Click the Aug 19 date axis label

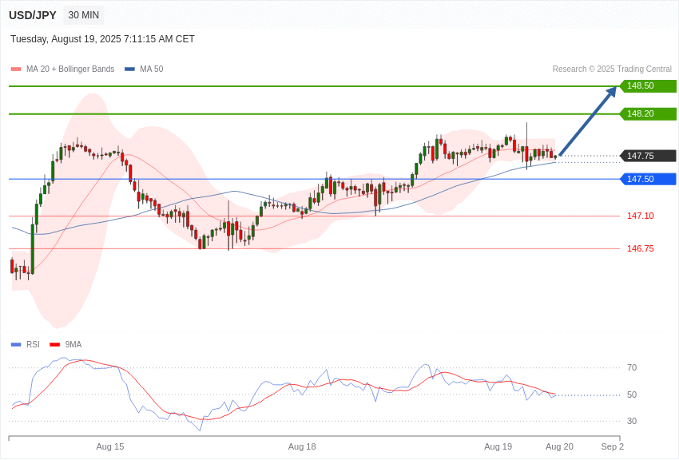coord(498,446)
